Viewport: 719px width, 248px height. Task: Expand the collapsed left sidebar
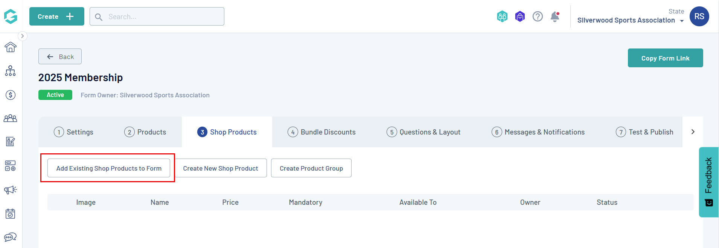coord(23,36)
